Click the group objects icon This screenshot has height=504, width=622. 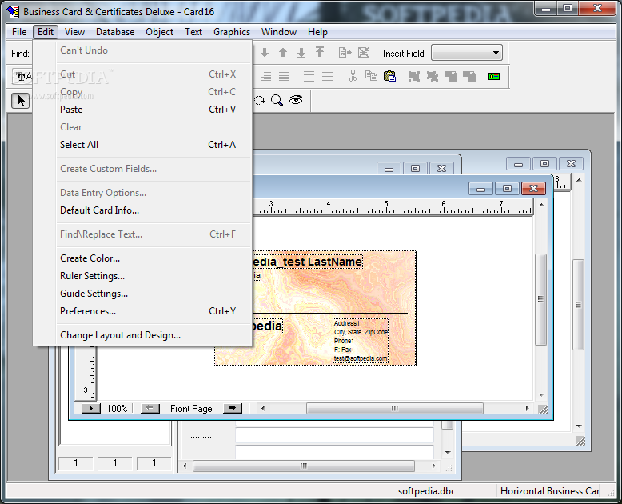(x=414, y=76)
